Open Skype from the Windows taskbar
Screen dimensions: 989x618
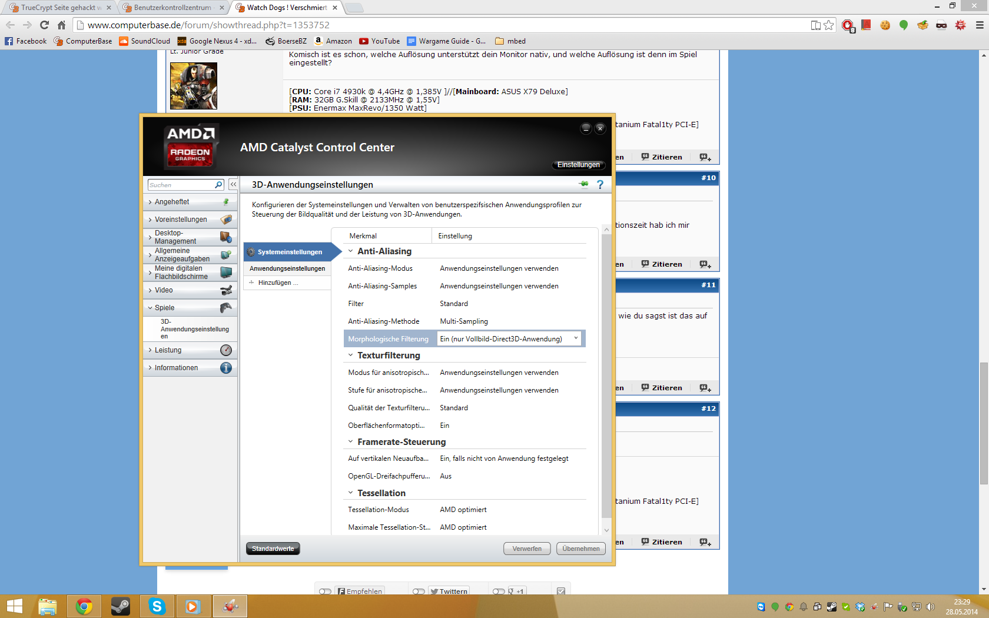(x=157, y=606)
